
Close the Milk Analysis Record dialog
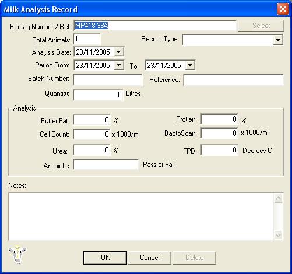click(283, 9)
